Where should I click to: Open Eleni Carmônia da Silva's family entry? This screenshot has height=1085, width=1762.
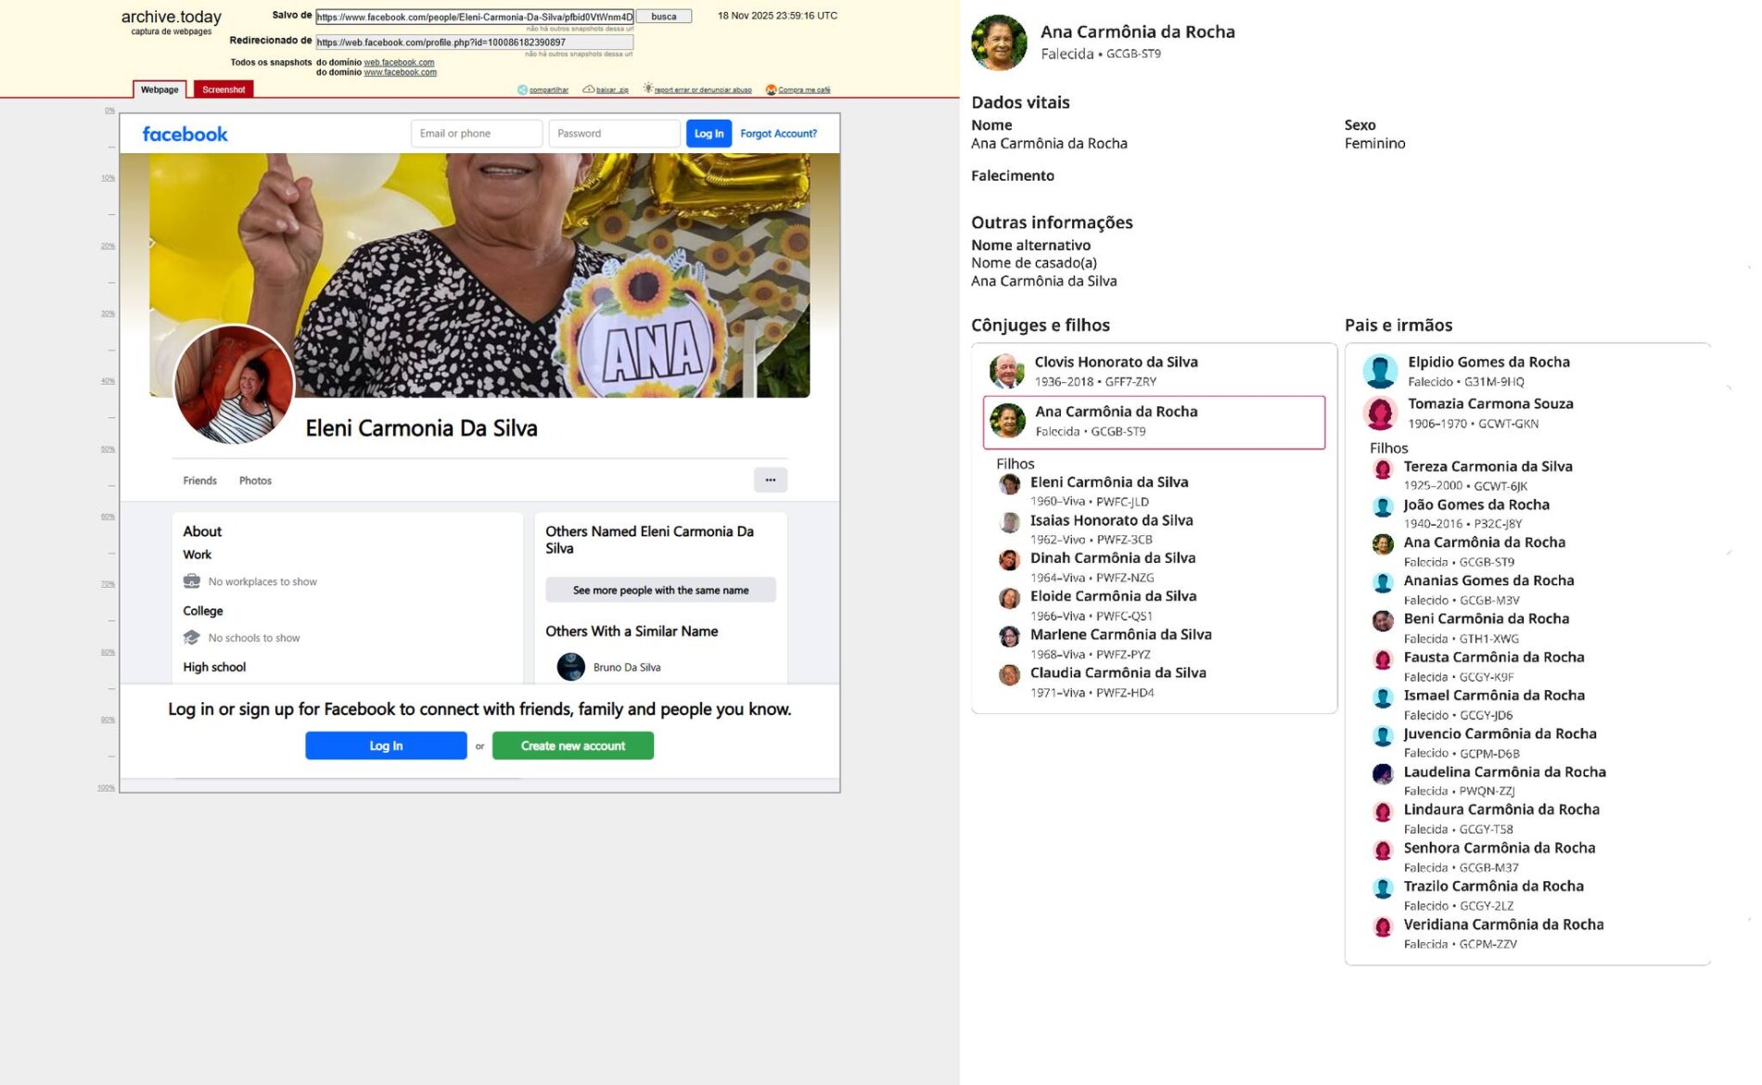1108,482
